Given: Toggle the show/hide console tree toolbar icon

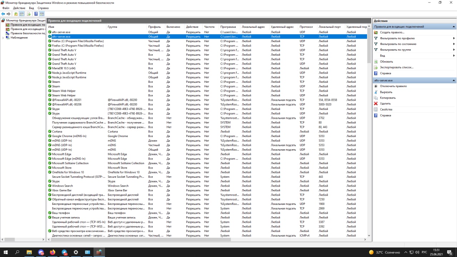Looking at the screenshot, I should 22,14.
